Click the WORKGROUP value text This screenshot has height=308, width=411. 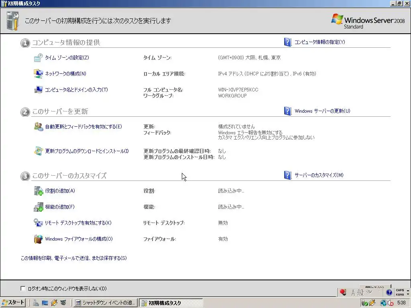coord(232,96)
